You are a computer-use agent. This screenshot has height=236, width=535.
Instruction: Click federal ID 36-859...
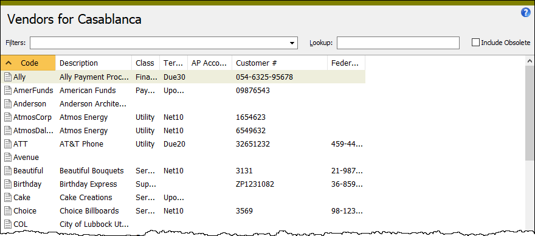[x=347, y=184]
